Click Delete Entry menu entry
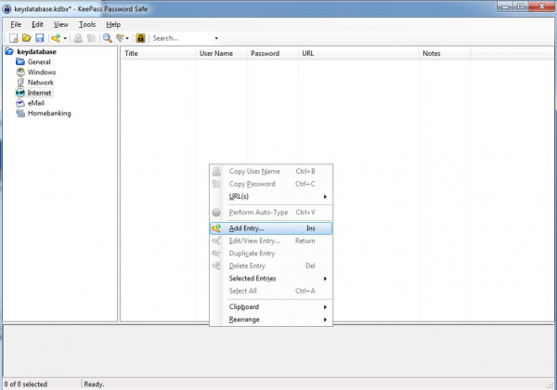Screen dimensions: 557x390 pos(271,266)
